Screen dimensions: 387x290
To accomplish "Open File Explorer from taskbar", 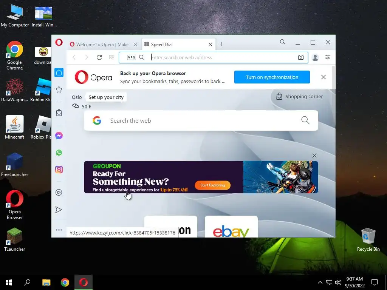I will tap(46, 282).
